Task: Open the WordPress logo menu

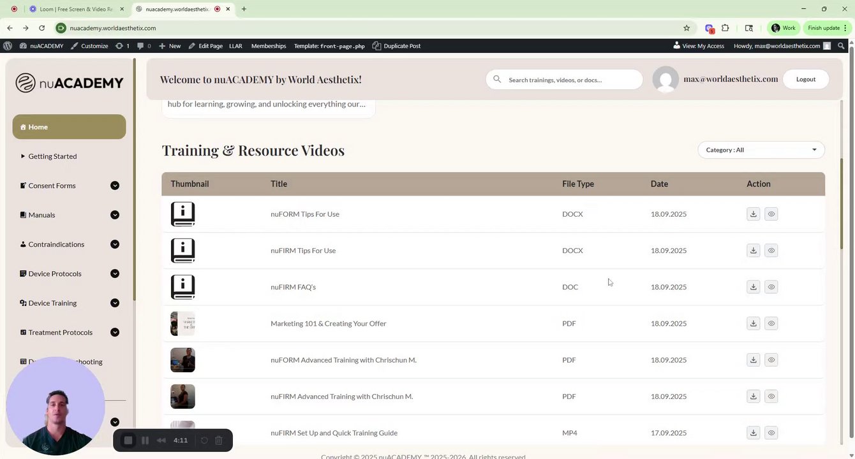Action: [x=8, y=46]
